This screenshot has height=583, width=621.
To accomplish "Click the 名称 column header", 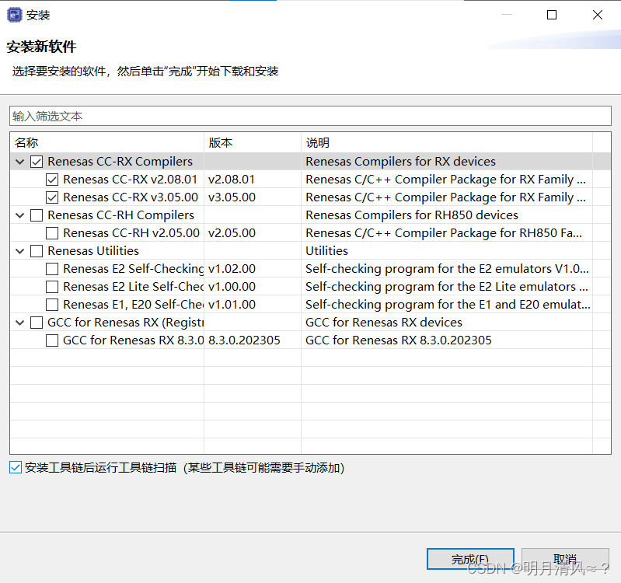I will [x=107, y=142].
